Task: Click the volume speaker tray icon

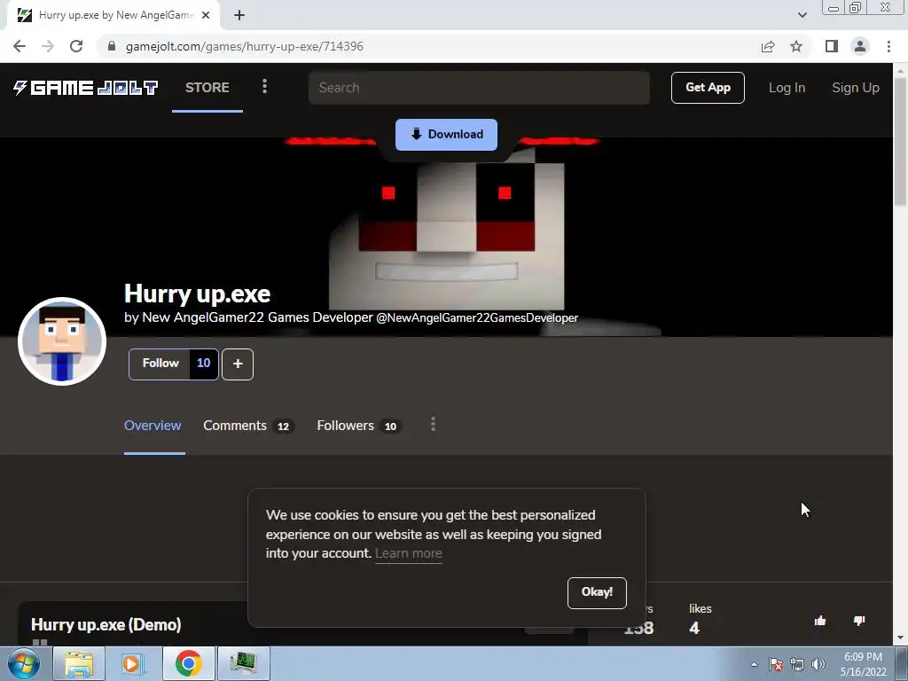Action: click(818, 664)
